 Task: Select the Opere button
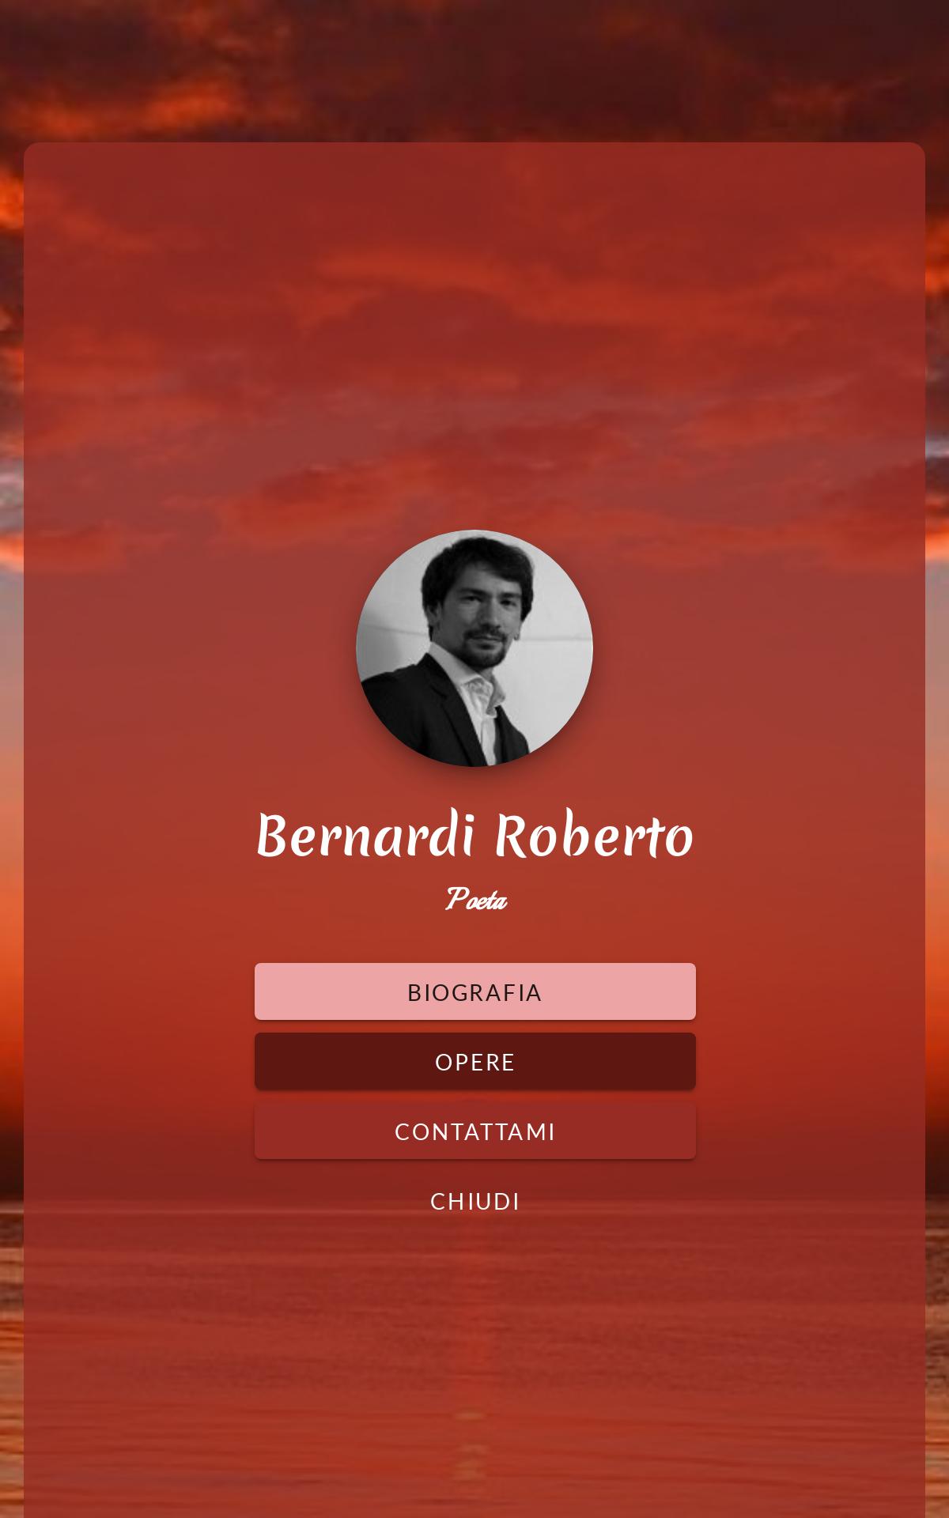(475, 1061)
